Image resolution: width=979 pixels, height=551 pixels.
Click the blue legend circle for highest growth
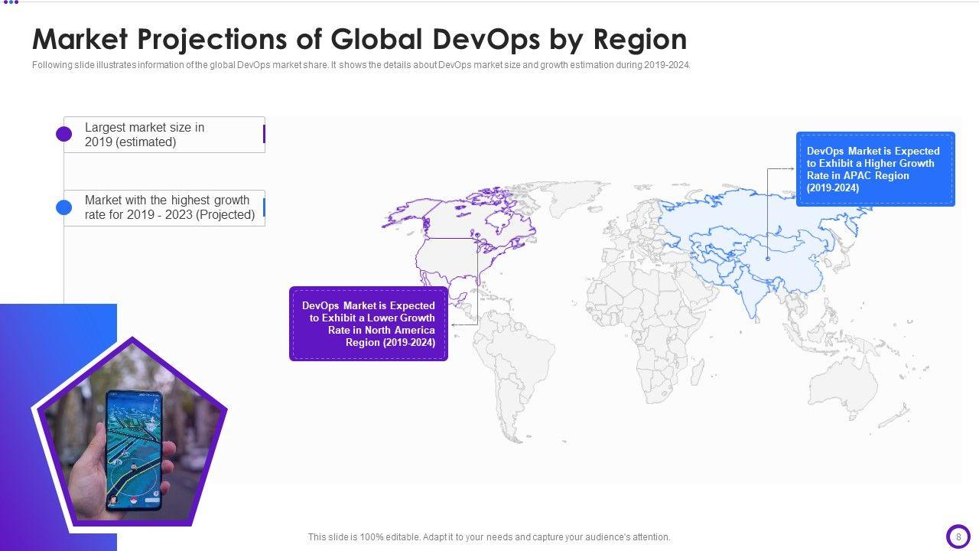point(64,207)
